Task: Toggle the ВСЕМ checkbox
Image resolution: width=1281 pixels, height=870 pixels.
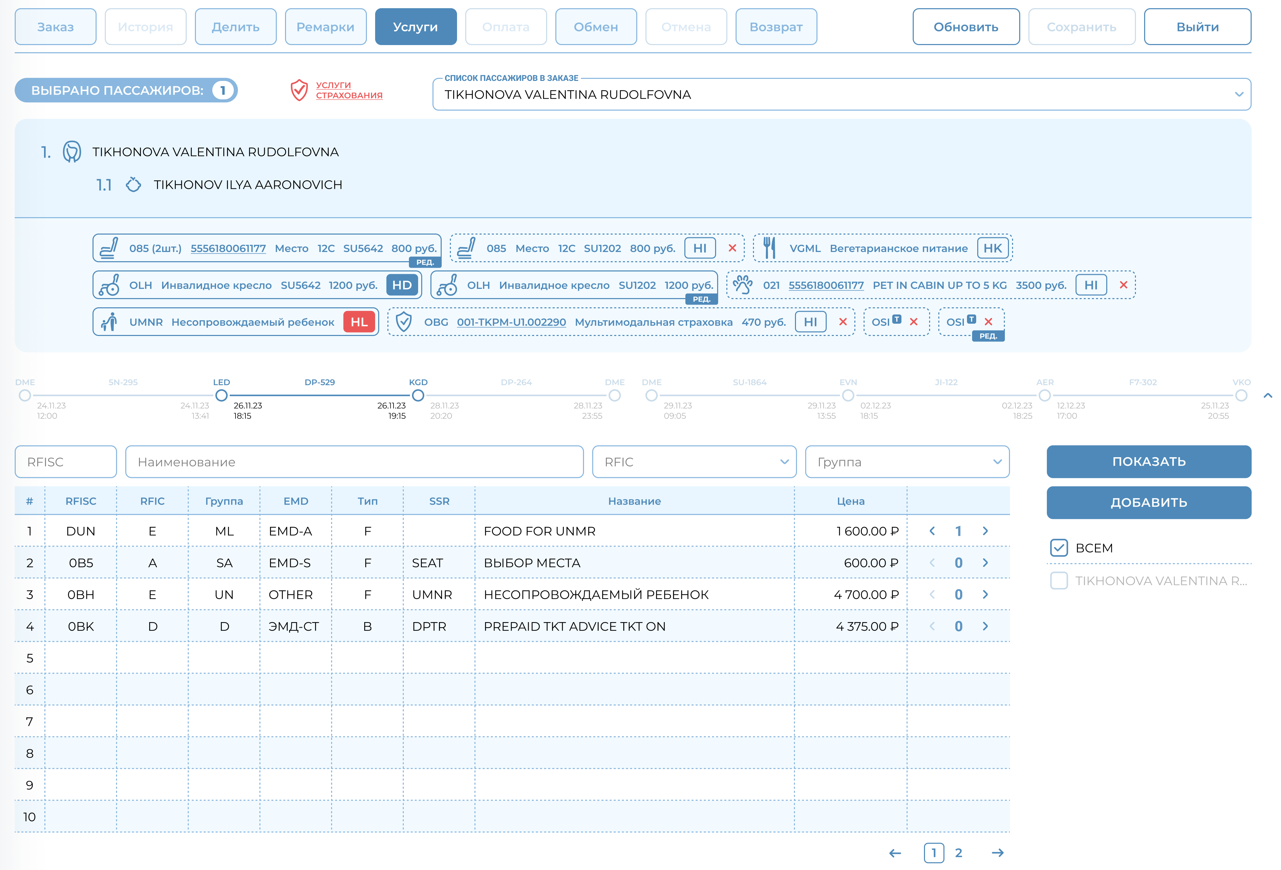Action: click(x=1058, y=548)
